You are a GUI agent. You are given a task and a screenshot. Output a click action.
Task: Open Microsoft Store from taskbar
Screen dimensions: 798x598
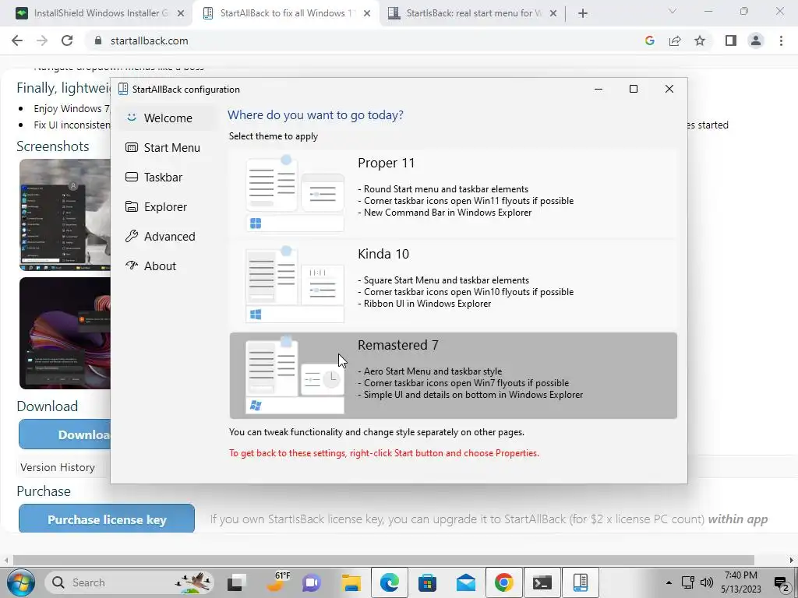pos(428,582)
